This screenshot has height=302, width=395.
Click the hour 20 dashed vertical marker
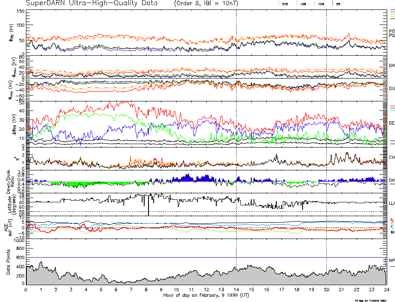click(x=326, y=129)
